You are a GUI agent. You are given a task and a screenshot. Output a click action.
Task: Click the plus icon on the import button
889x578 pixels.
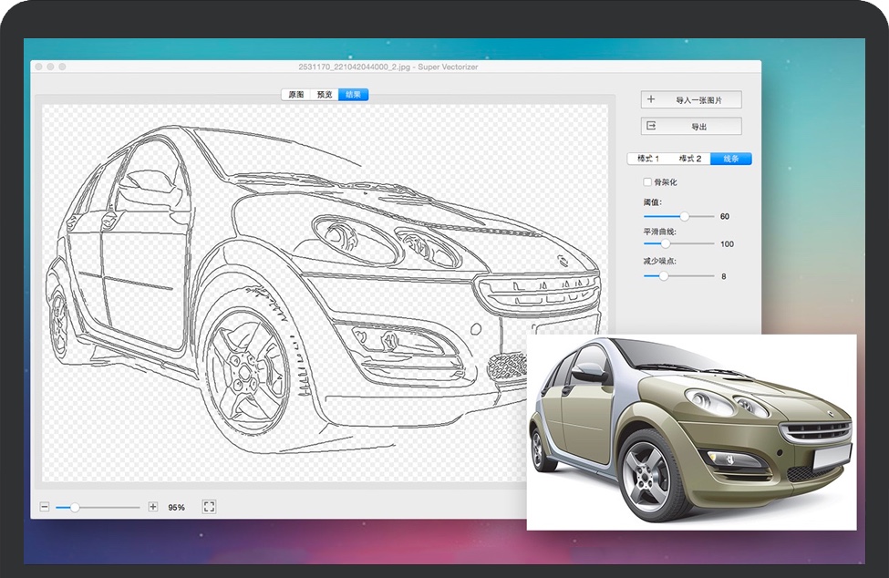click(650, 99)
